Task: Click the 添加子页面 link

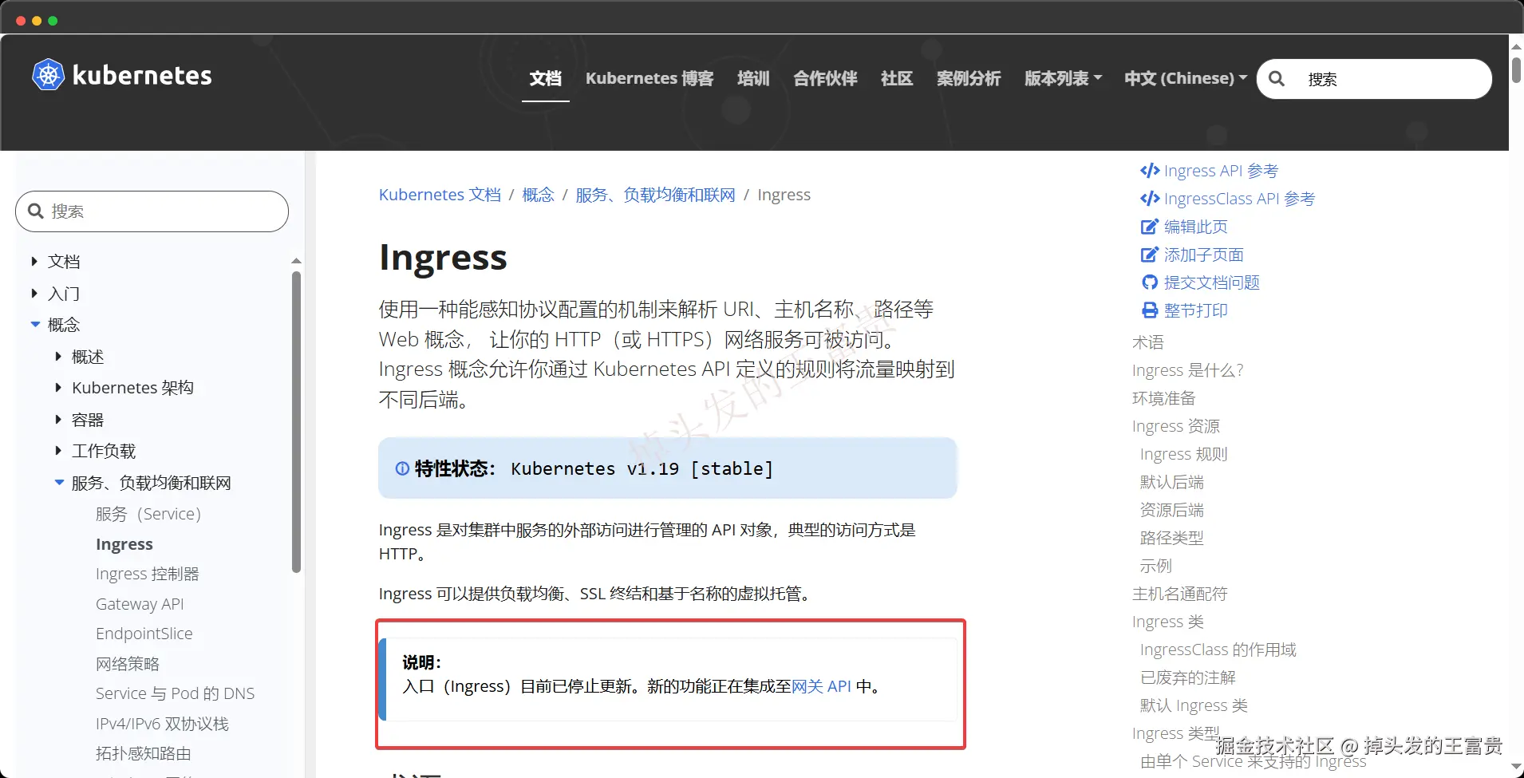Action: (1204, 255)
